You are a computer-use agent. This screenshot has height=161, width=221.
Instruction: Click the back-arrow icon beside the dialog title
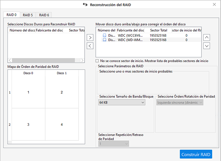(85, 5)
